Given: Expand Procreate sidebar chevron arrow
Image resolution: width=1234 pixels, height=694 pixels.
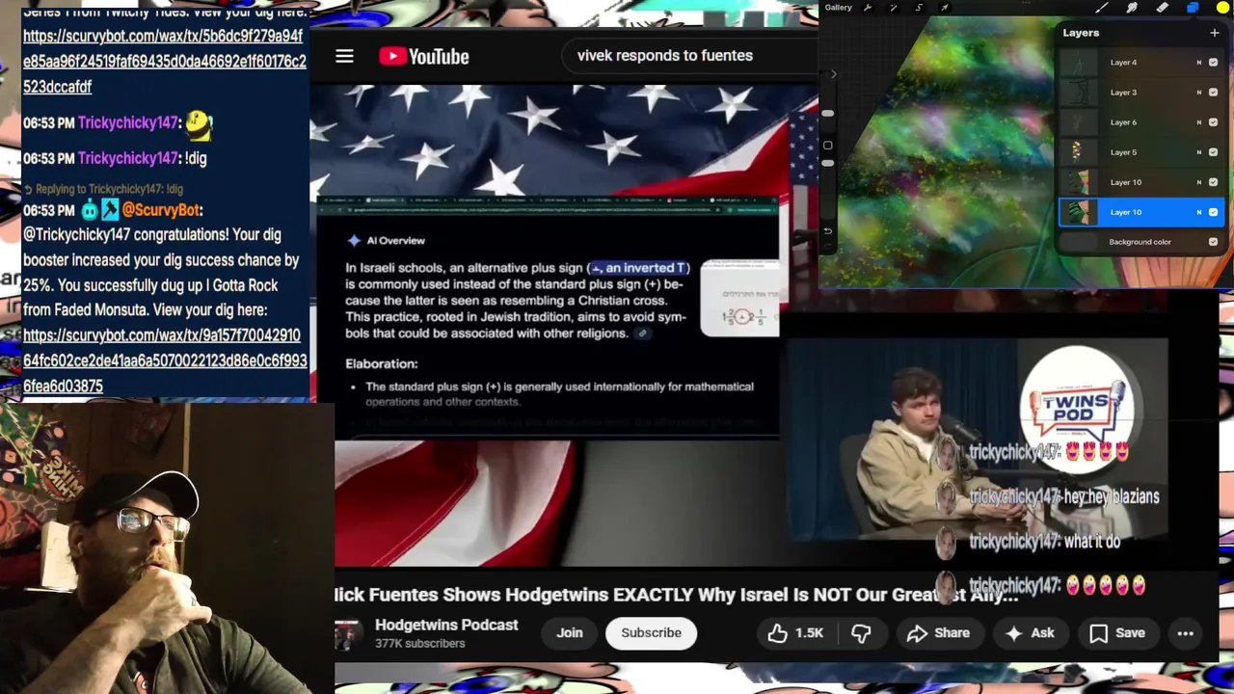Looking at the screenshot, I should 834,74.
